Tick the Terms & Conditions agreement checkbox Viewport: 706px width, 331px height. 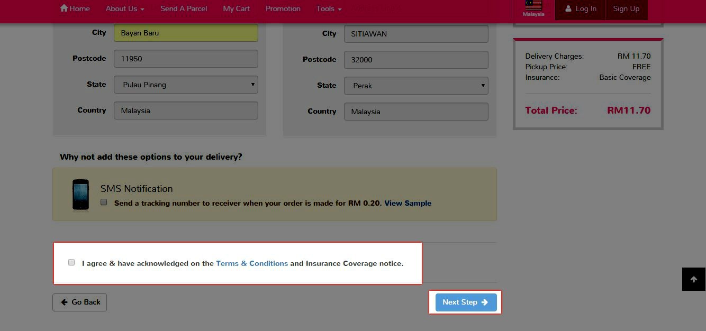[x=71, y=263]
